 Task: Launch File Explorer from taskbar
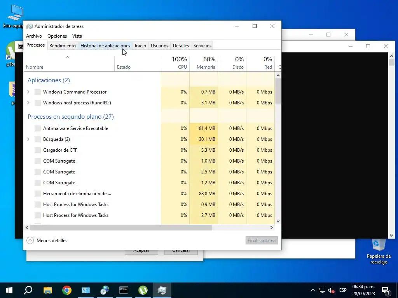coord(47,290)
